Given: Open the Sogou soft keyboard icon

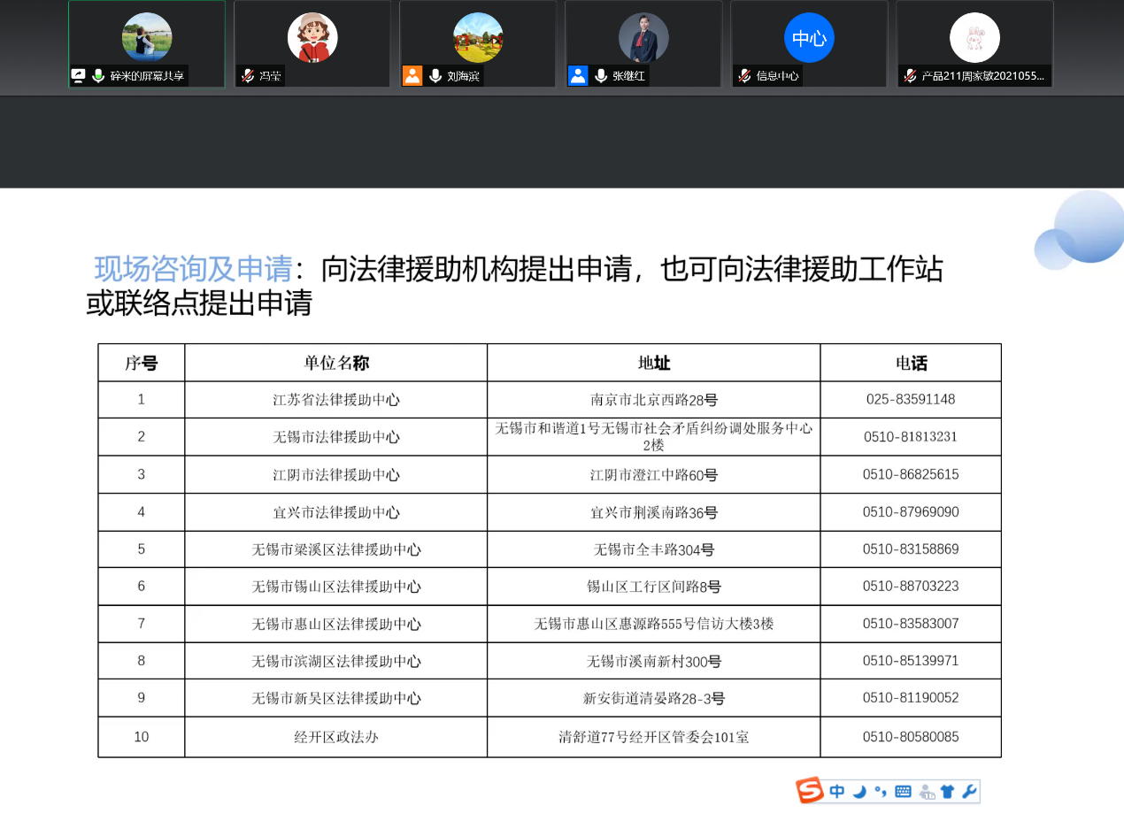Looking at the screenshot, I should 903,791.
